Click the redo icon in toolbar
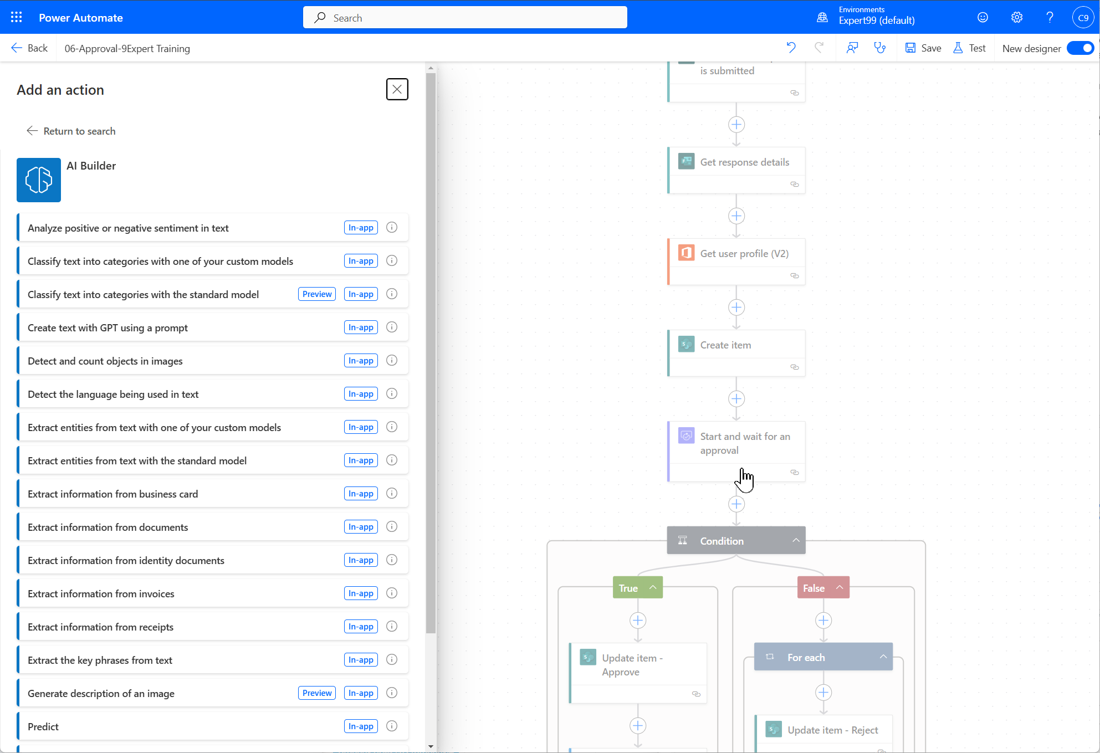1100x753 pixels. (820, 48)
